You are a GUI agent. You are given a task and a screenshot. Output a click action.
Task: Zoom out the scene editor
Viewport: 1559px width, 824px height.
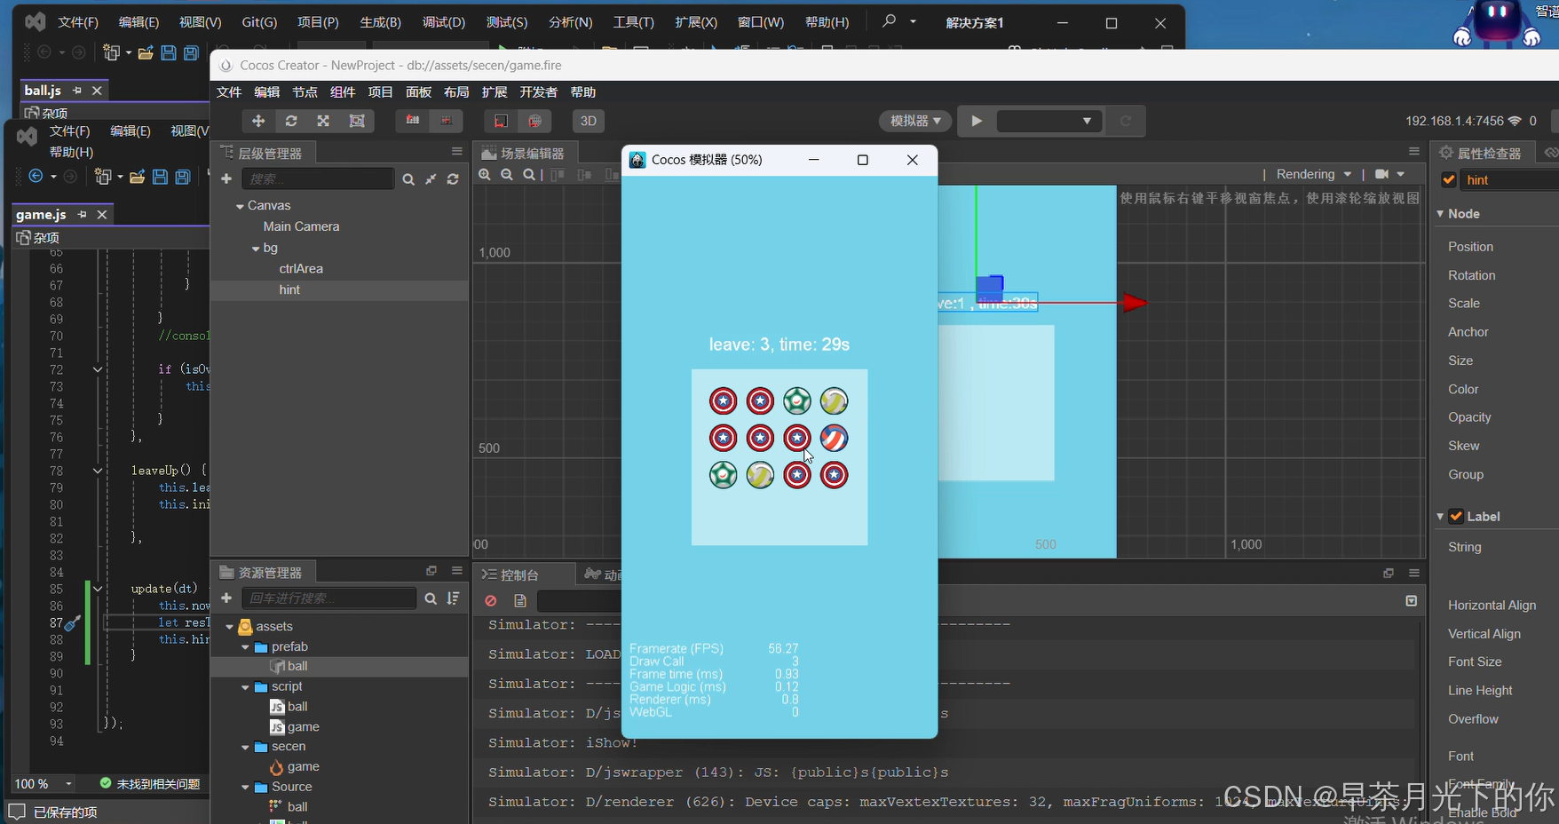(x=507, y=175)
